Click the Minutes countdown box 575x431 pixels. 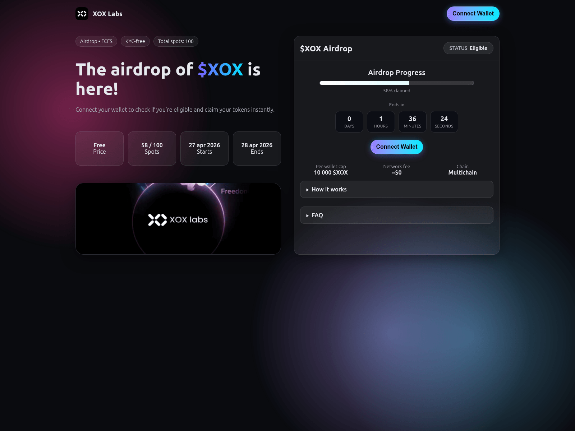point(412,122)
